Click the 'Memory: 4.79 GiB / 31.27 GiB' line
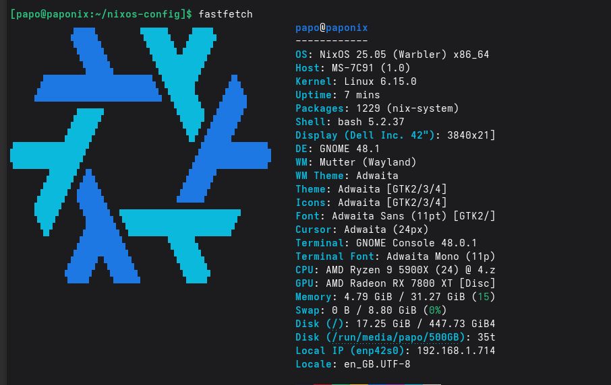 click(x=395, y=297)
